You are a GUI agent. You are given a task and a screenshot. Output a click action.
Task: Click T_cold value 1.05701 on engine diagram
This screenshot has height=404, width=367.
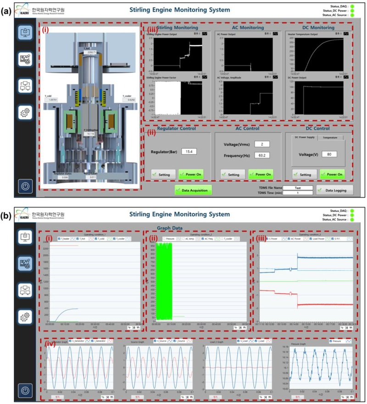[51, 100]
